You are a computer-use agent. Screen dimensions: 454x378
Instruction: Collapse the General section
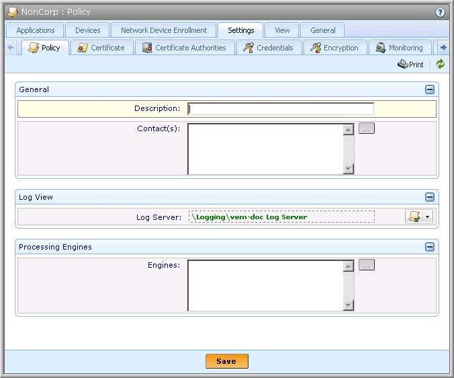(430, 89)
